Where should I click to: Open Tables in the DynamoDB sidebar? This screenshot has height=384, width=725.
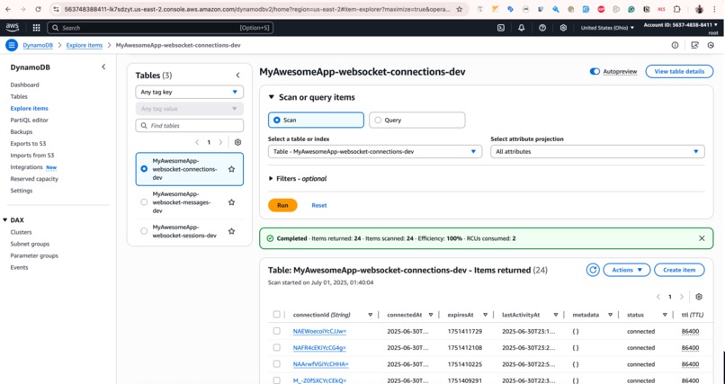point(19,96)
